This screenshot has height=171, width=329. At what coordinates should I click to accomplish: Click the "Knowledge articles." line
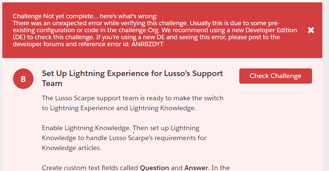coord(71,148)
